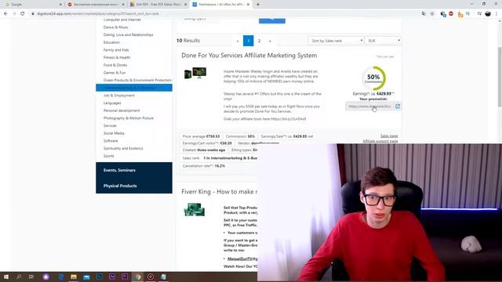Go to next results page arrow

(270, 41)
